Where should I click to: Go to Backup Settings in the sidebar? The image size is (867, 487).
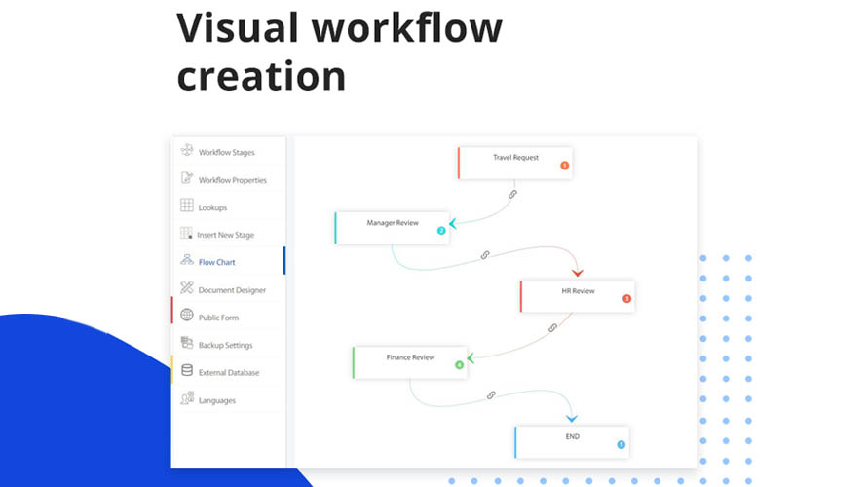point(228,344)
